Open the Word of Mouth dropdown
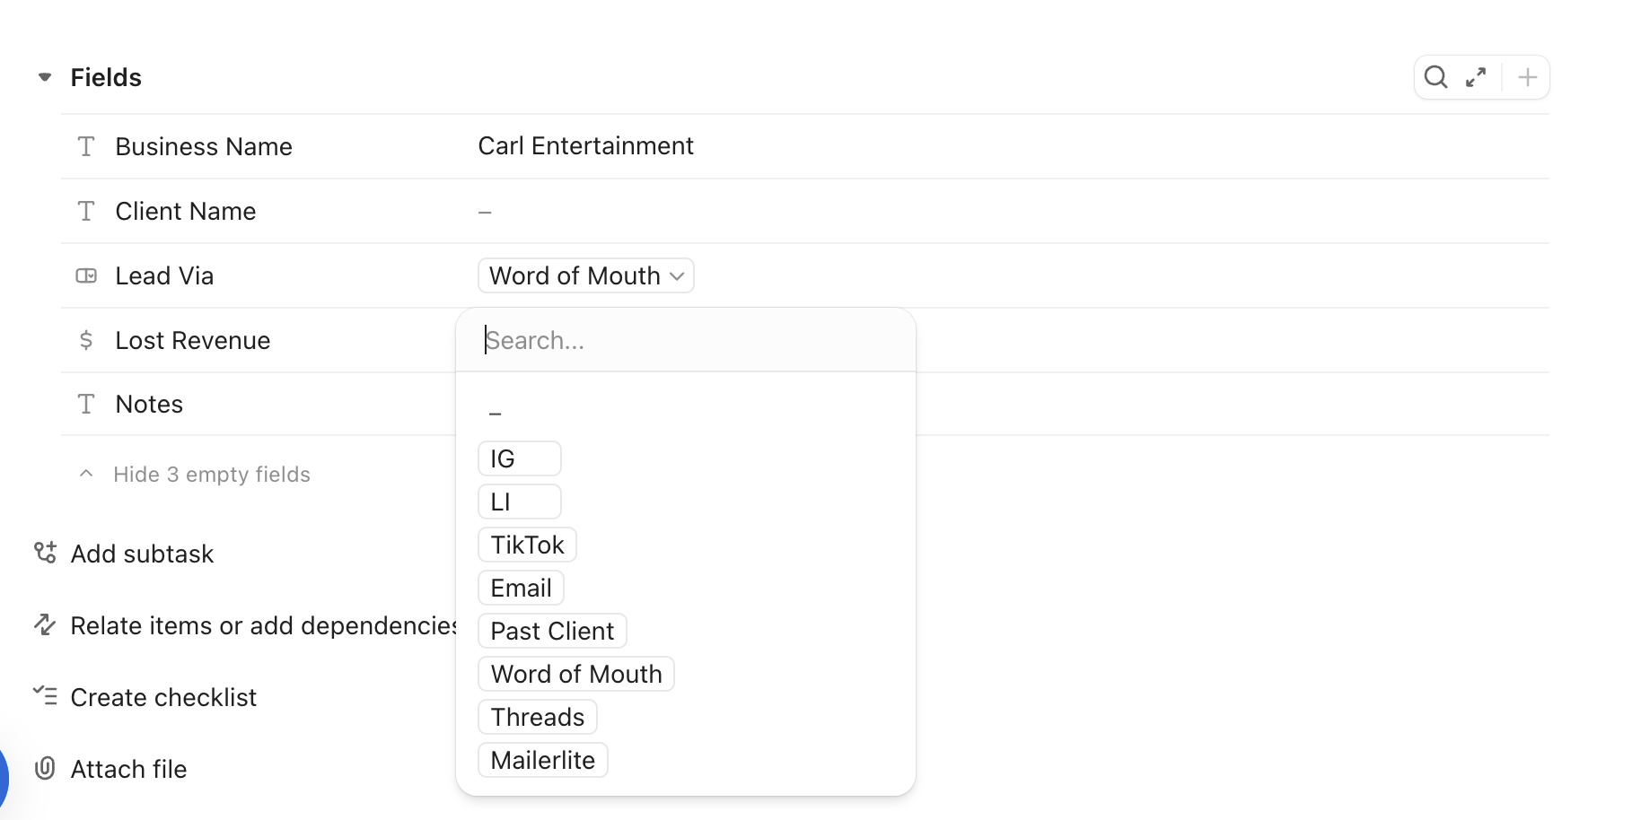This screenshot has height=820, width=1650. (586, 275)
